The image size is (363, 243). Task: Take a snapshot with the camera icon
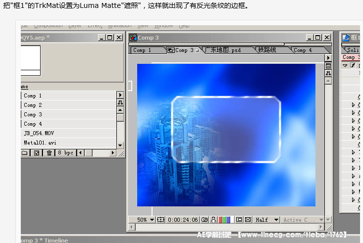205,220
